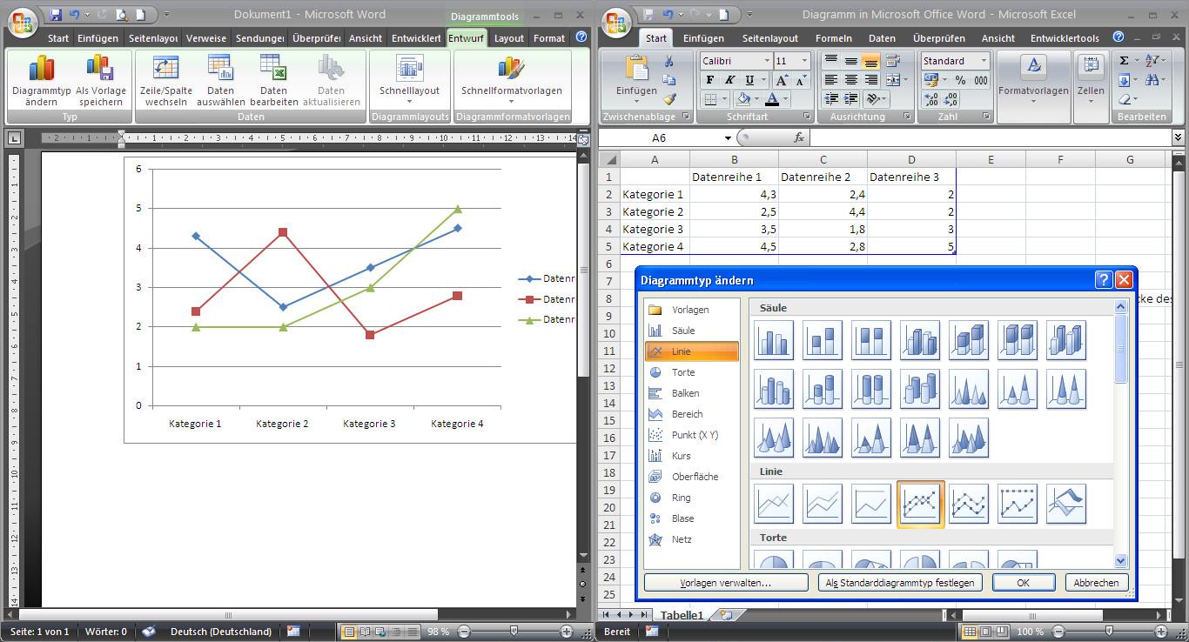Click the chart gallery scroll down arrow
1189x642 pixels.
(x=1120, y=562)
